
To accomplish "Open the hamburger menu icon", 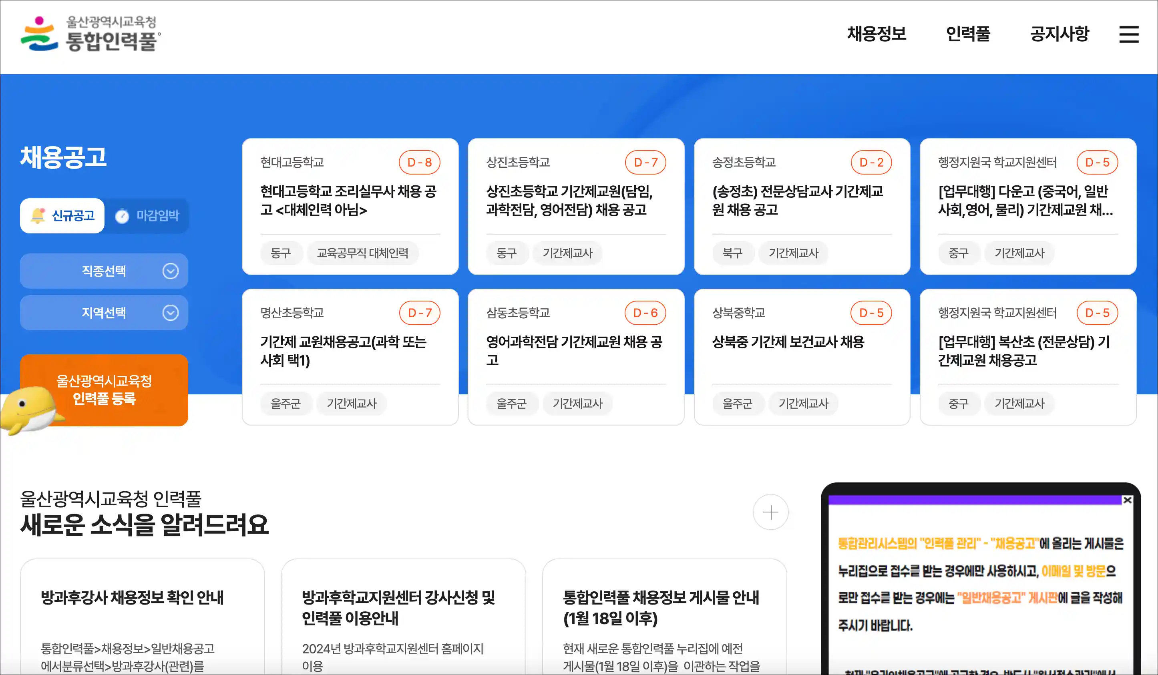I will pyautogui.click(x=1129, y=34).
